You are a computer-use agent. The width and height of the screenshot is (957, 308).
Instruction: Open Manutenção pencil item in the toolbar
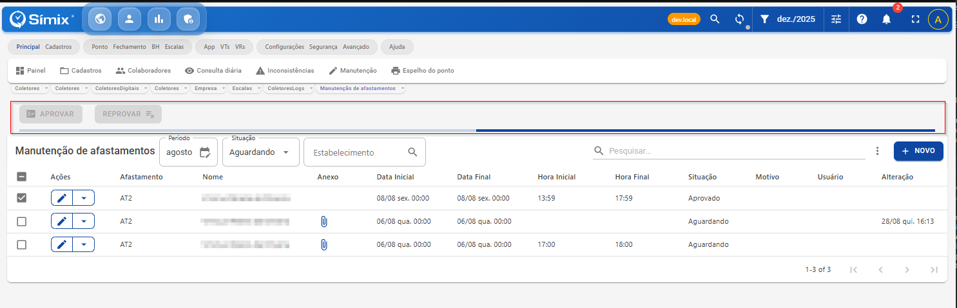pos(353,71)
